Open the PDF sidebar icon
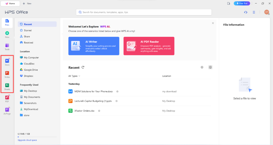This screenshot has width=273, height=145. click(x=7, y=99)
